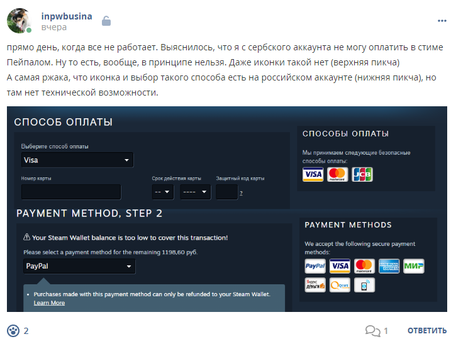The image size is (456, 339).
Task: Click the ОТВЕТИТЬ reply button
Action: (x=427, y=331)
